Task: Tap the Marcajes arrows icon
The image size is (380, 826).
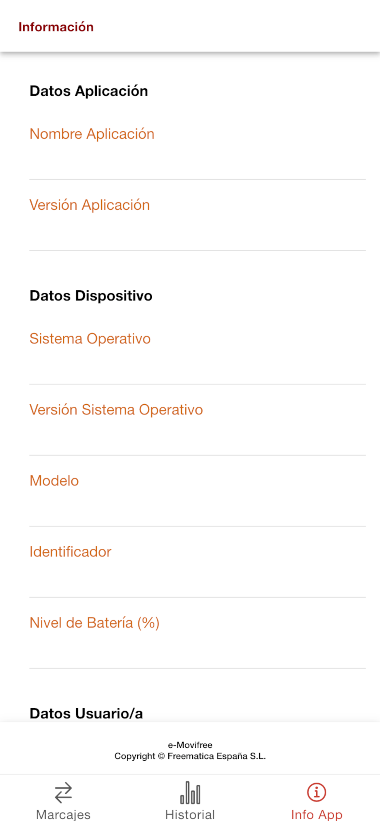Action: pos(63,793)
